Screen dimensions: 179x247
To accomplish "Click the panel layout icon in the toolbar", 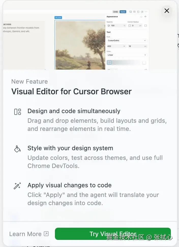I will point(142,12).
